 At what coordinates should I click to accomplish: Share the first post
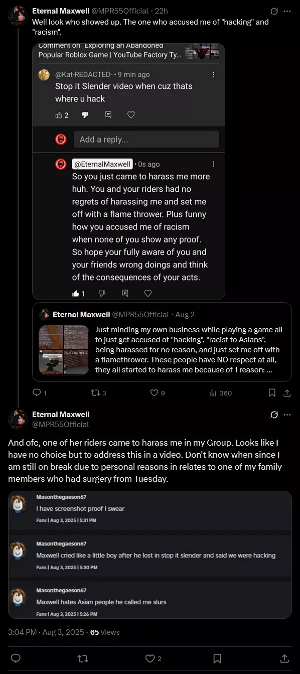(287, 393)
